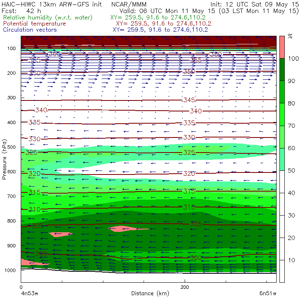Click the '40' colorbar scale label
This screenshot has height=301, width=301.
pos(291,193)
